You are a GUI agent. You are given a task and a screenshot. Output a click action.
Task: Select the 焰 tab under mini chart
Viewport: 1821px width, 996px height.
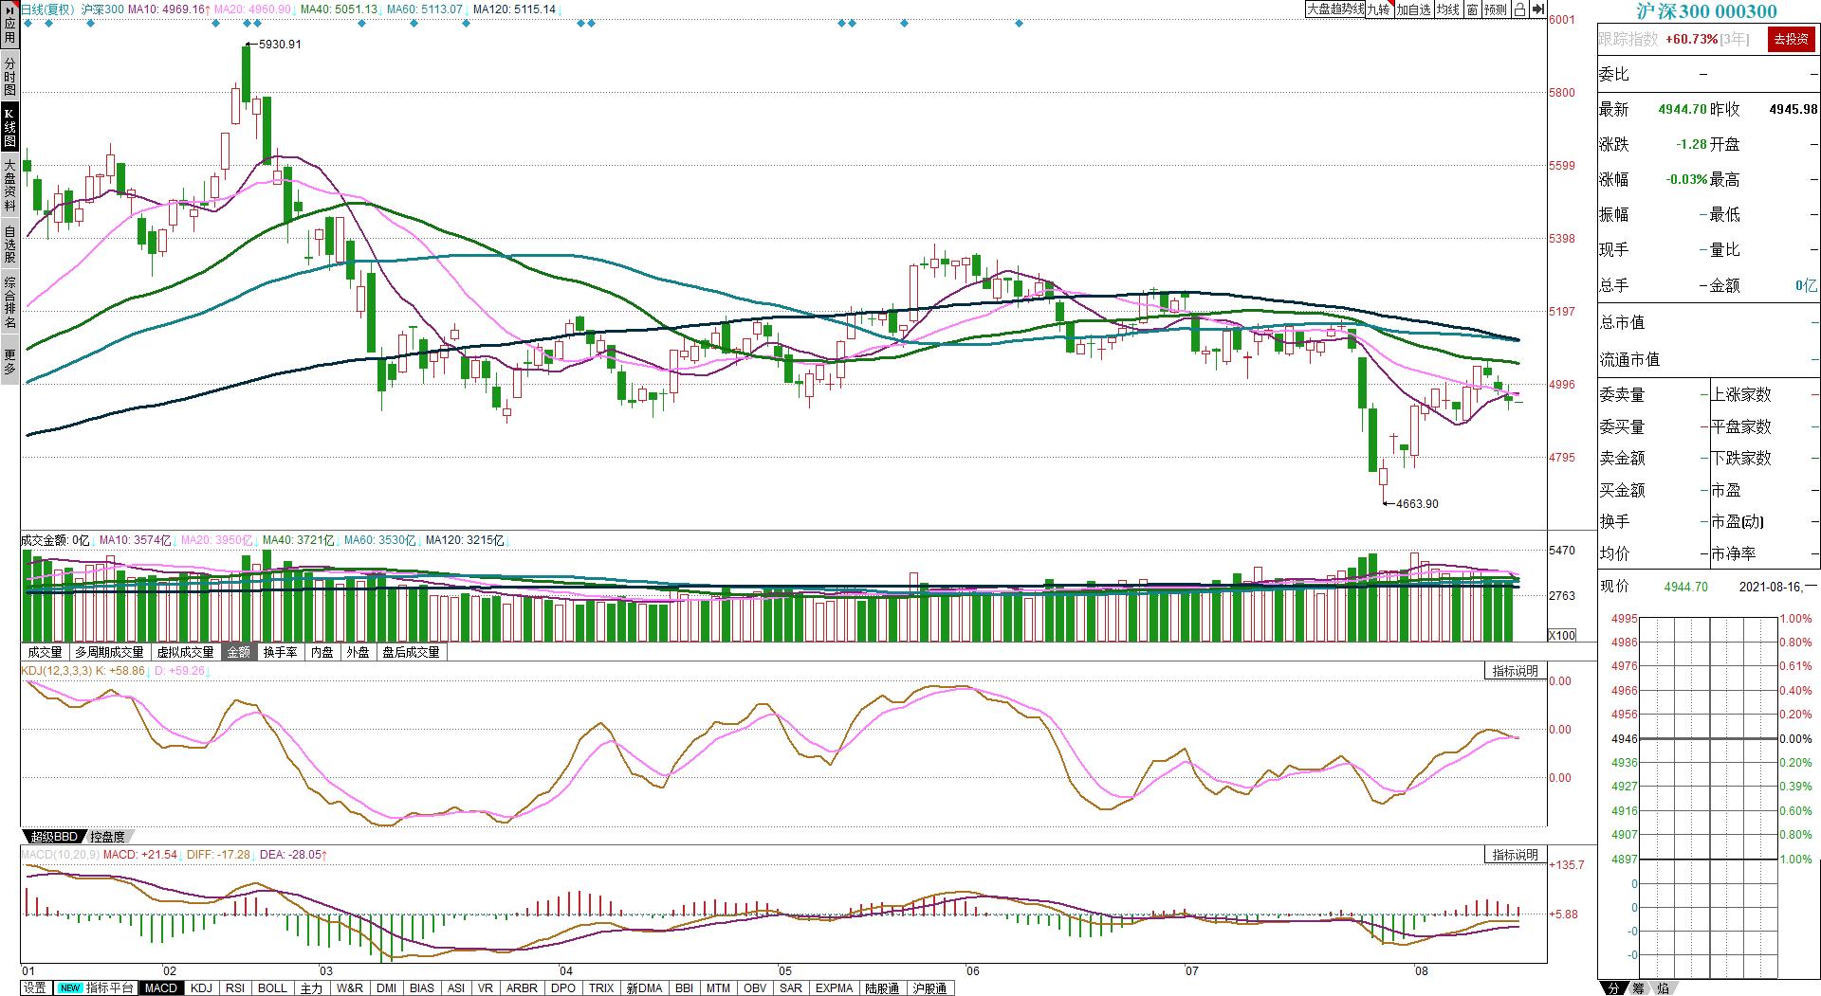[x=1663, y=988]
